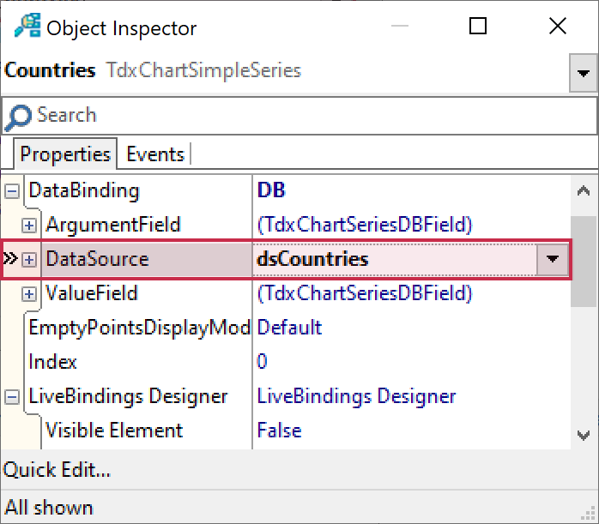This screenshot has height=524, width=599.
Task: Collapse the LiveBindings Designer group
Action: pyautogui.click(x=12, y=397)
